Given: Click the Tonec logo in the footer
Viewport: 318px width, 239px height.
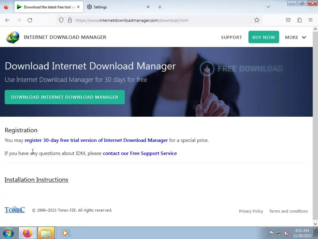Looking at the screenshot, I should 15,209.
